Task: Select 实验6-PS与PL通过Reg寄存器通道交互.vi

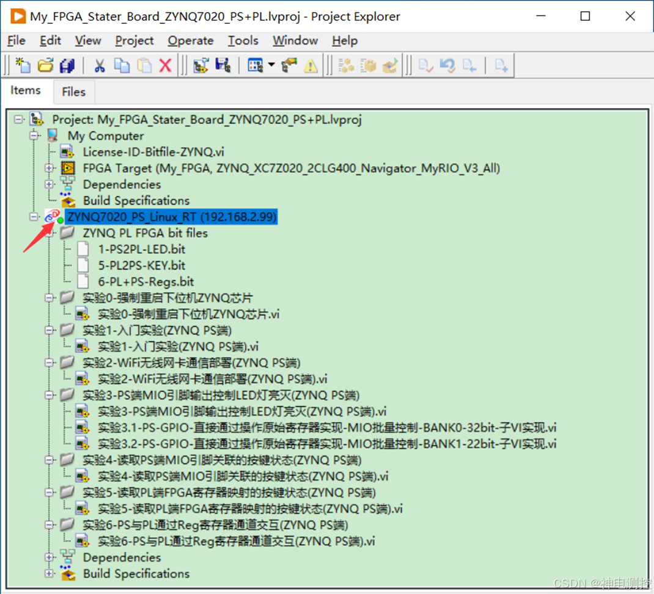Action: click(x=236, y=541)
